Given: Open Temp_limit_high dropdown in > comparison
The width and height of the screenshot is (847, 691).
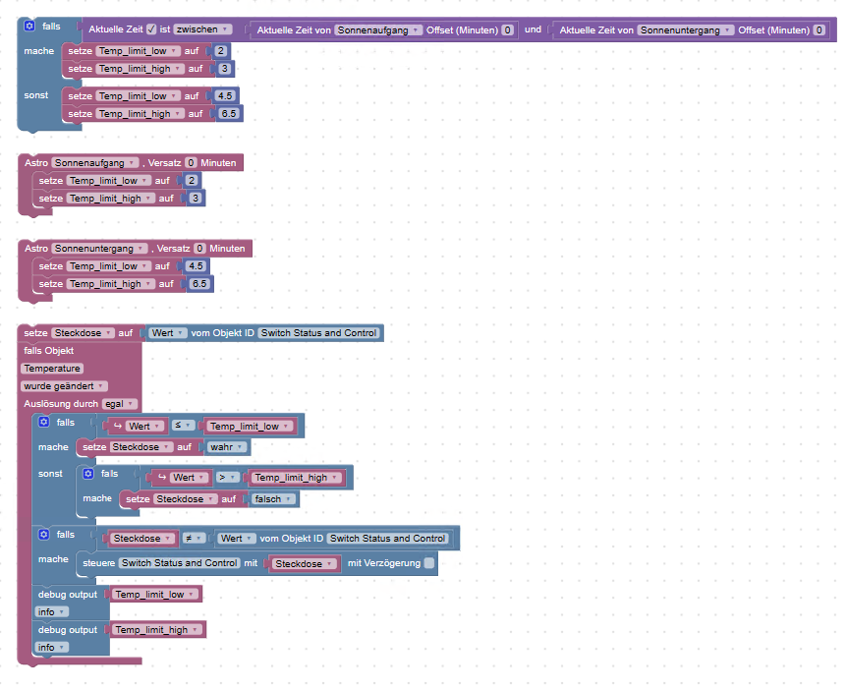Looking at the screenshot, I should click(x=298, y=478).
